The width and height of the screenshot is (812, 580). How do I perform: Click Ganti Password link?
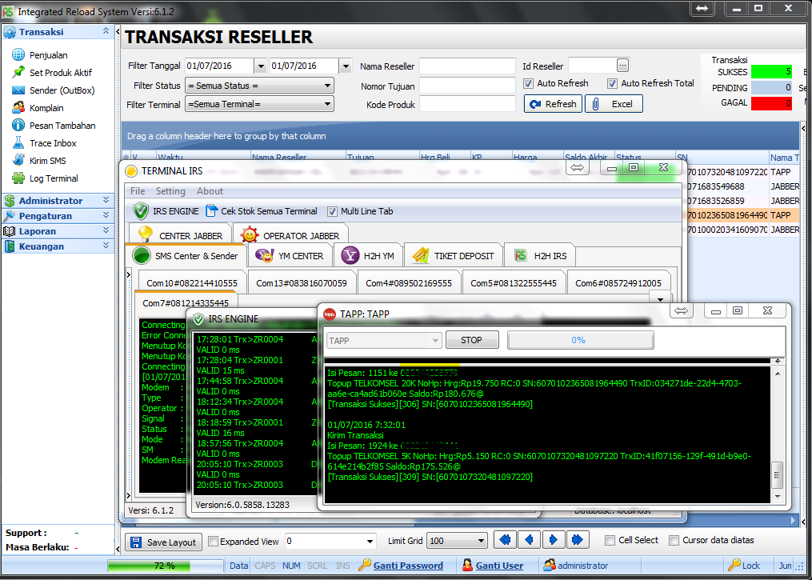point(408,566)
